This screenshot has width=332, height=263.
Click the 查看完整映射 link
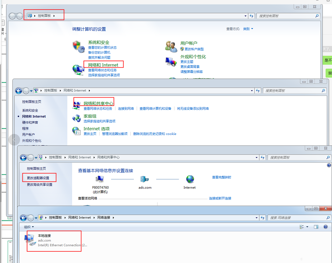pos(221,177)
